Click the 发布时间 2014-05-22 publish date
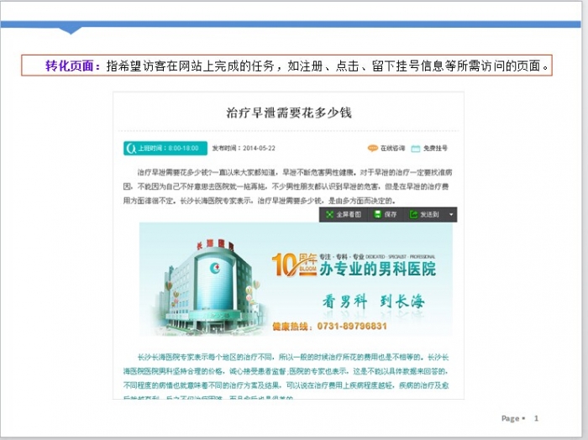Image resolution: width=588 pixels, height=440 pixels. [x=244, y=148]
